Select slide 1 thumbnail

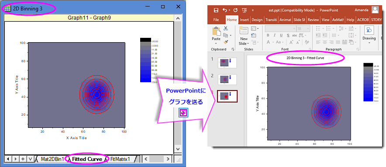[227, 63]
